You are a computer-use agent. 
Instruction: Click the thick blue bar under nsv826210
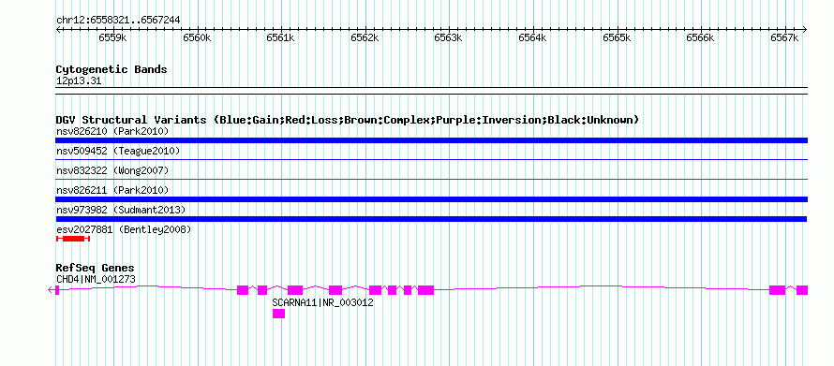431,140
